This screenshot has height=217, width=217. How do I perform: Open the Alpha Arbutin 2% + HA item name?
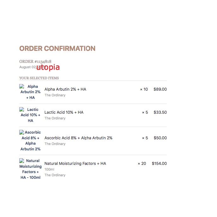(65, 89)
